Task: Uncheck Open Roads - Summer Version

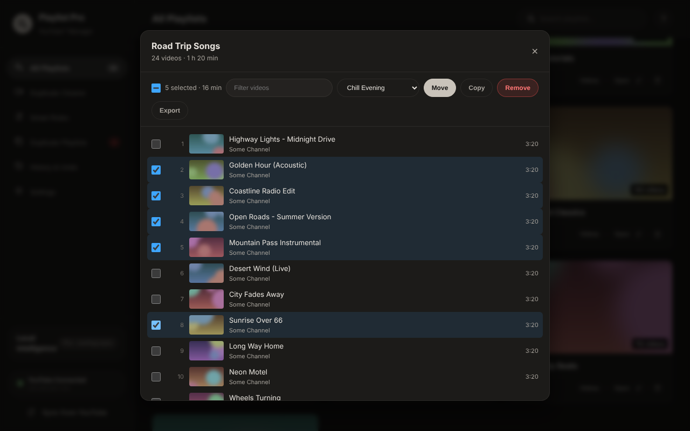Action: click(x=156, y=221)
